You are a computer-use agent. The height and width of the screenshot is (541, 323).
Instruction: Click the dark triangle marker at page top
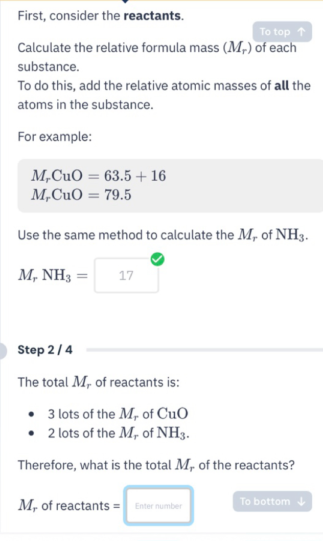125,2
